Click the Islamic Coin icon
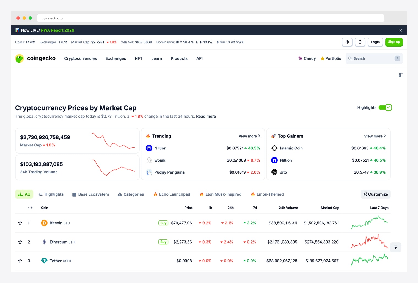The image size is (418, 283). pos(274,148)
